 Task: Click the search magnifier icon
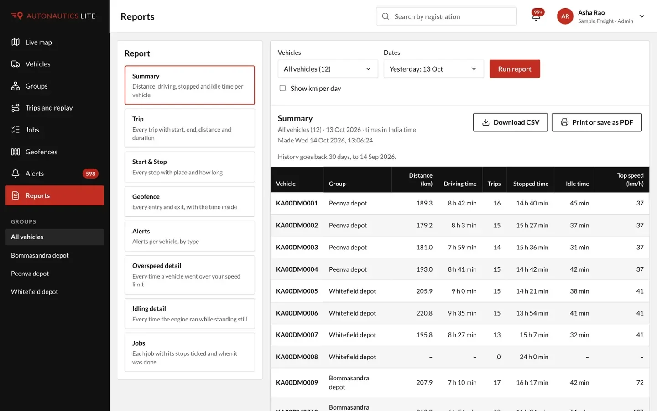click(x=386, y=16)
